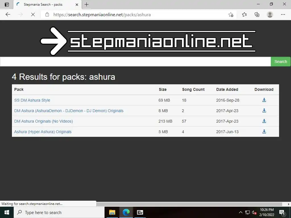Viewport: 291px width, 218px height.
Task: Click the taskbar search box
Action: [x=59, y=212]
